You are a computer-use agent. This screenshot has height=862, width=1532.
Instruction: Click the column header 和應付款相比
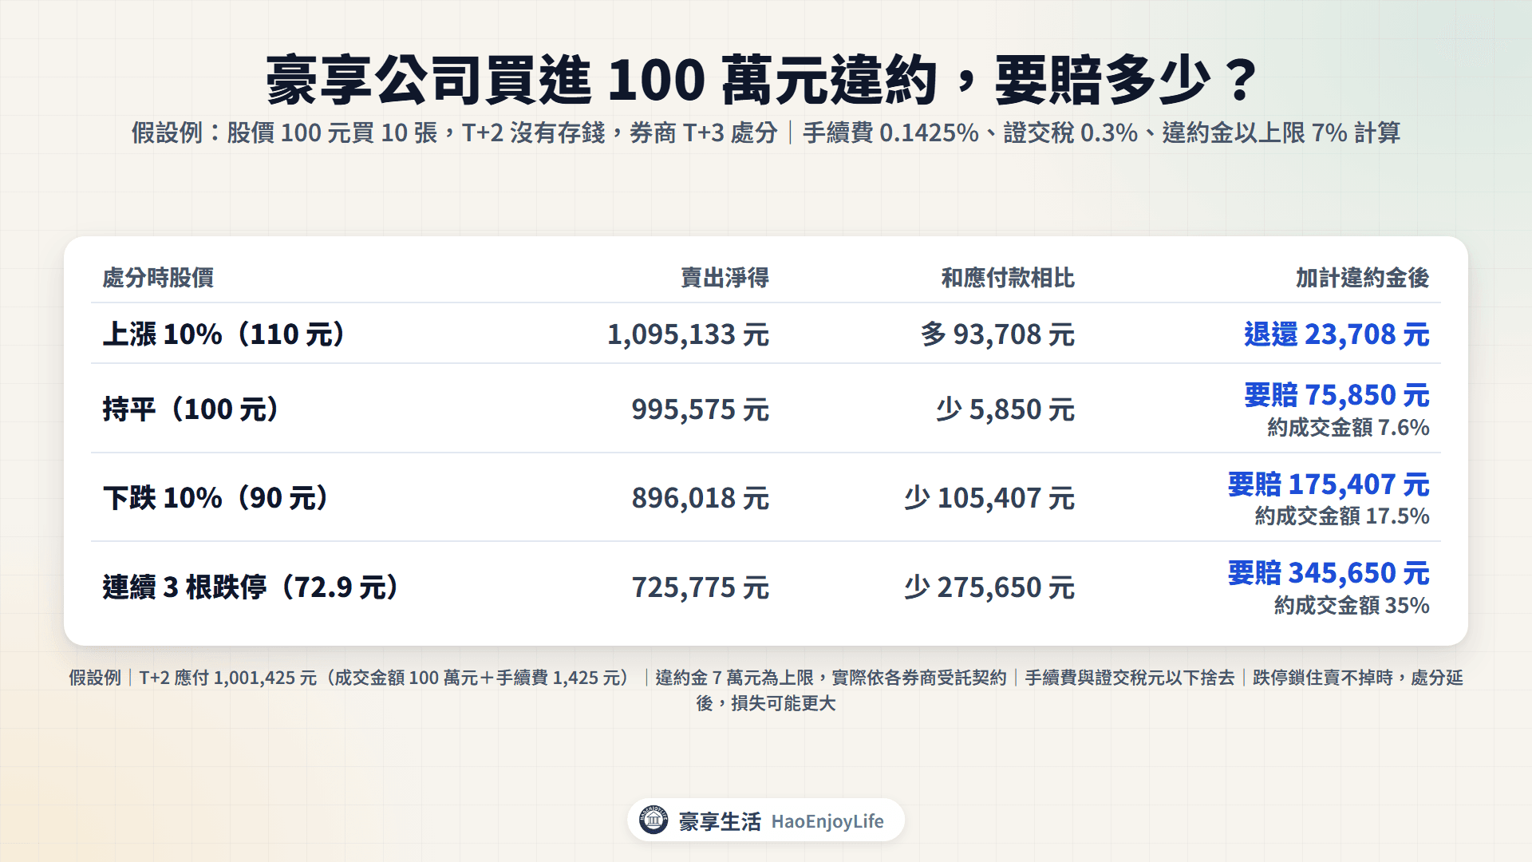[x=1008, y=278]
